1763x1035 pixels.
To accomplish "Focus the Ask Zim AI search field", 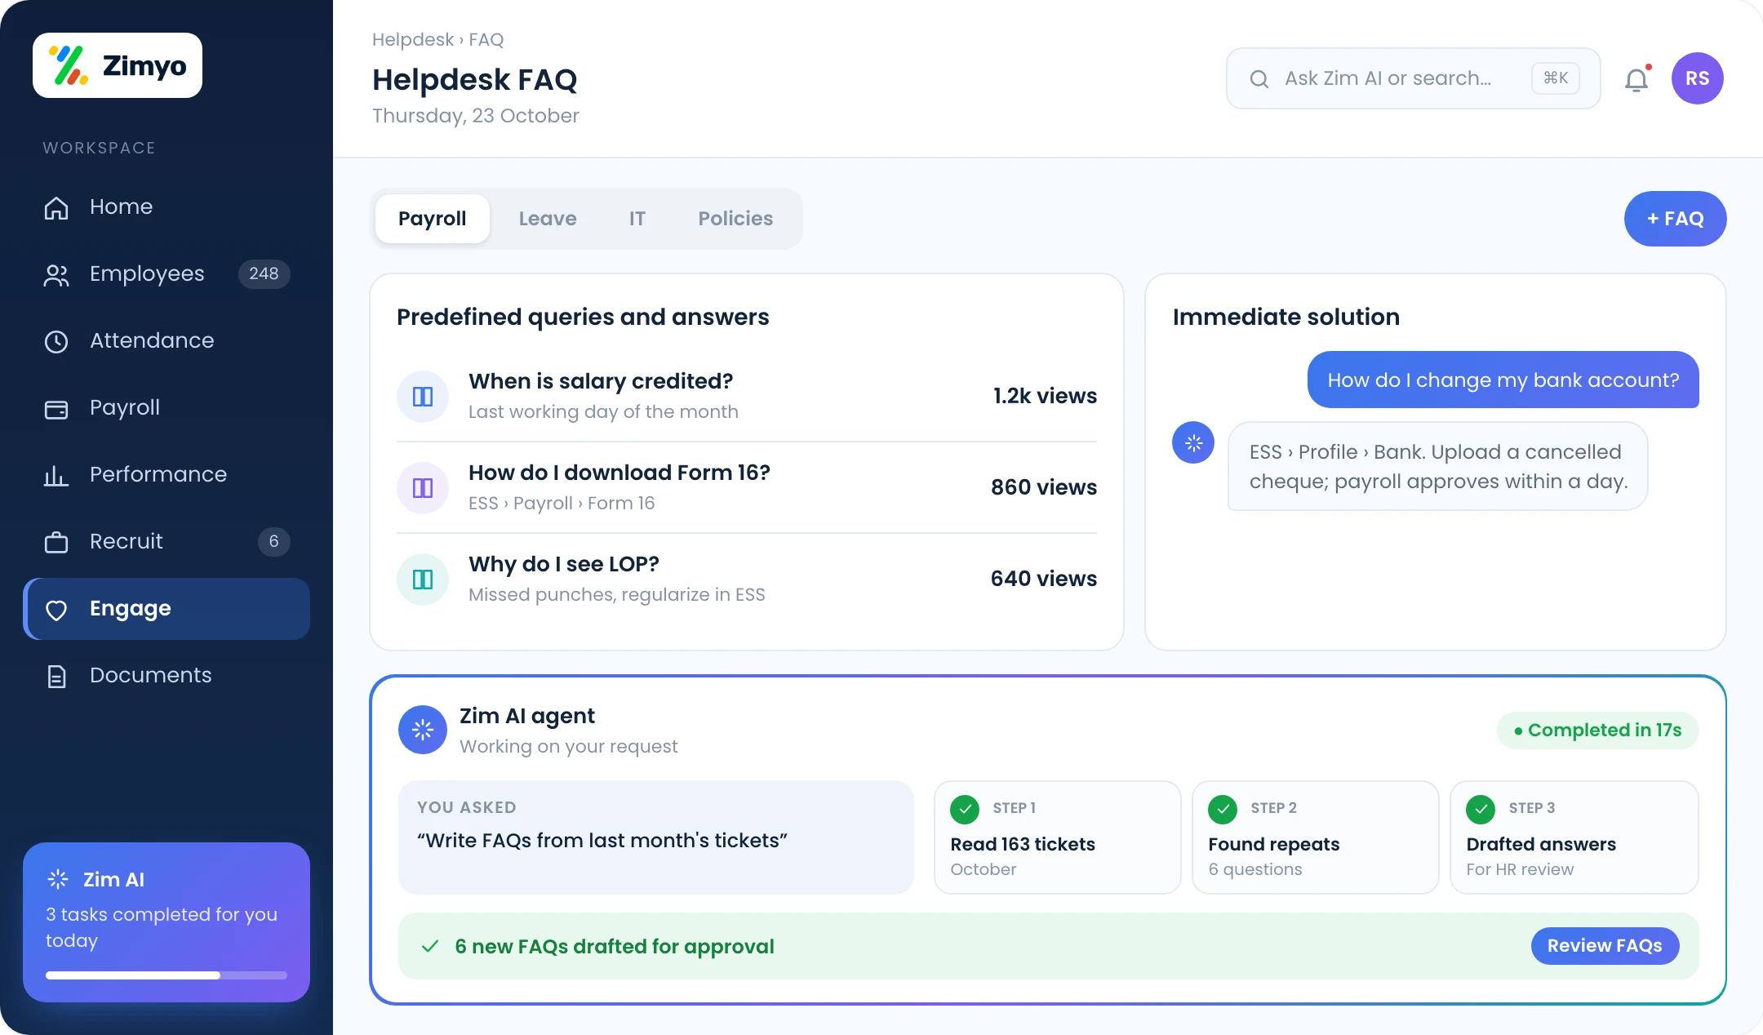I will pyautogui.click(x=1414, y=78).
